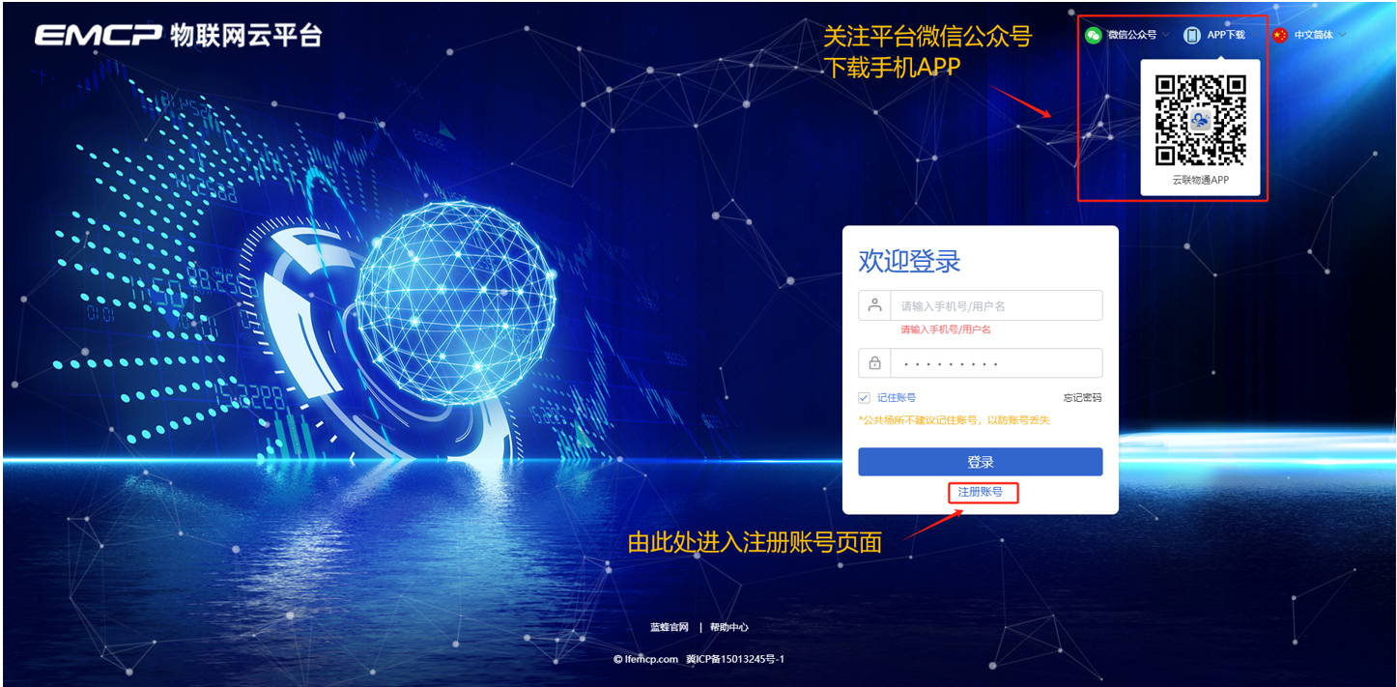Click the user icon in username field
Viewport: 1397px width, 687px height.
tap(874, 305)
